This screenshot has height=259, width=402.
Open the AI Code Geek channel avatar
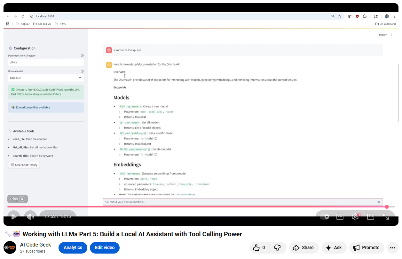pyautogui.click(x=10, y=247)
